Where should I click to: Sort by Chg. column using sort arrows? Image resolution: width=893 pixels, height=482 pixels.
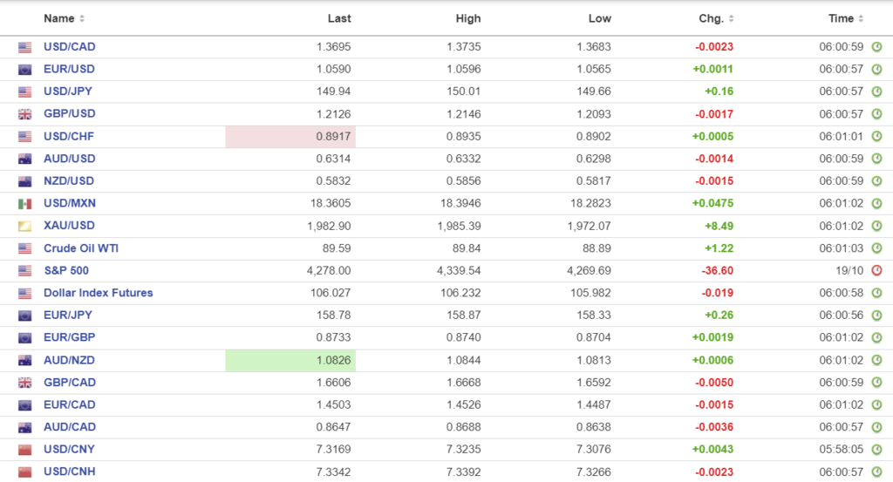pos(731,19)
